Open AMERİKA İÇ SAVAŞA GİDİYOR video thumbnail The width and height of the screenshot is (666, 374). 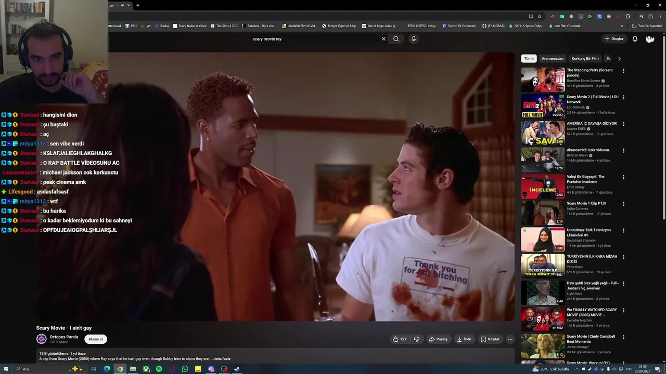click(x=543, y=133)
